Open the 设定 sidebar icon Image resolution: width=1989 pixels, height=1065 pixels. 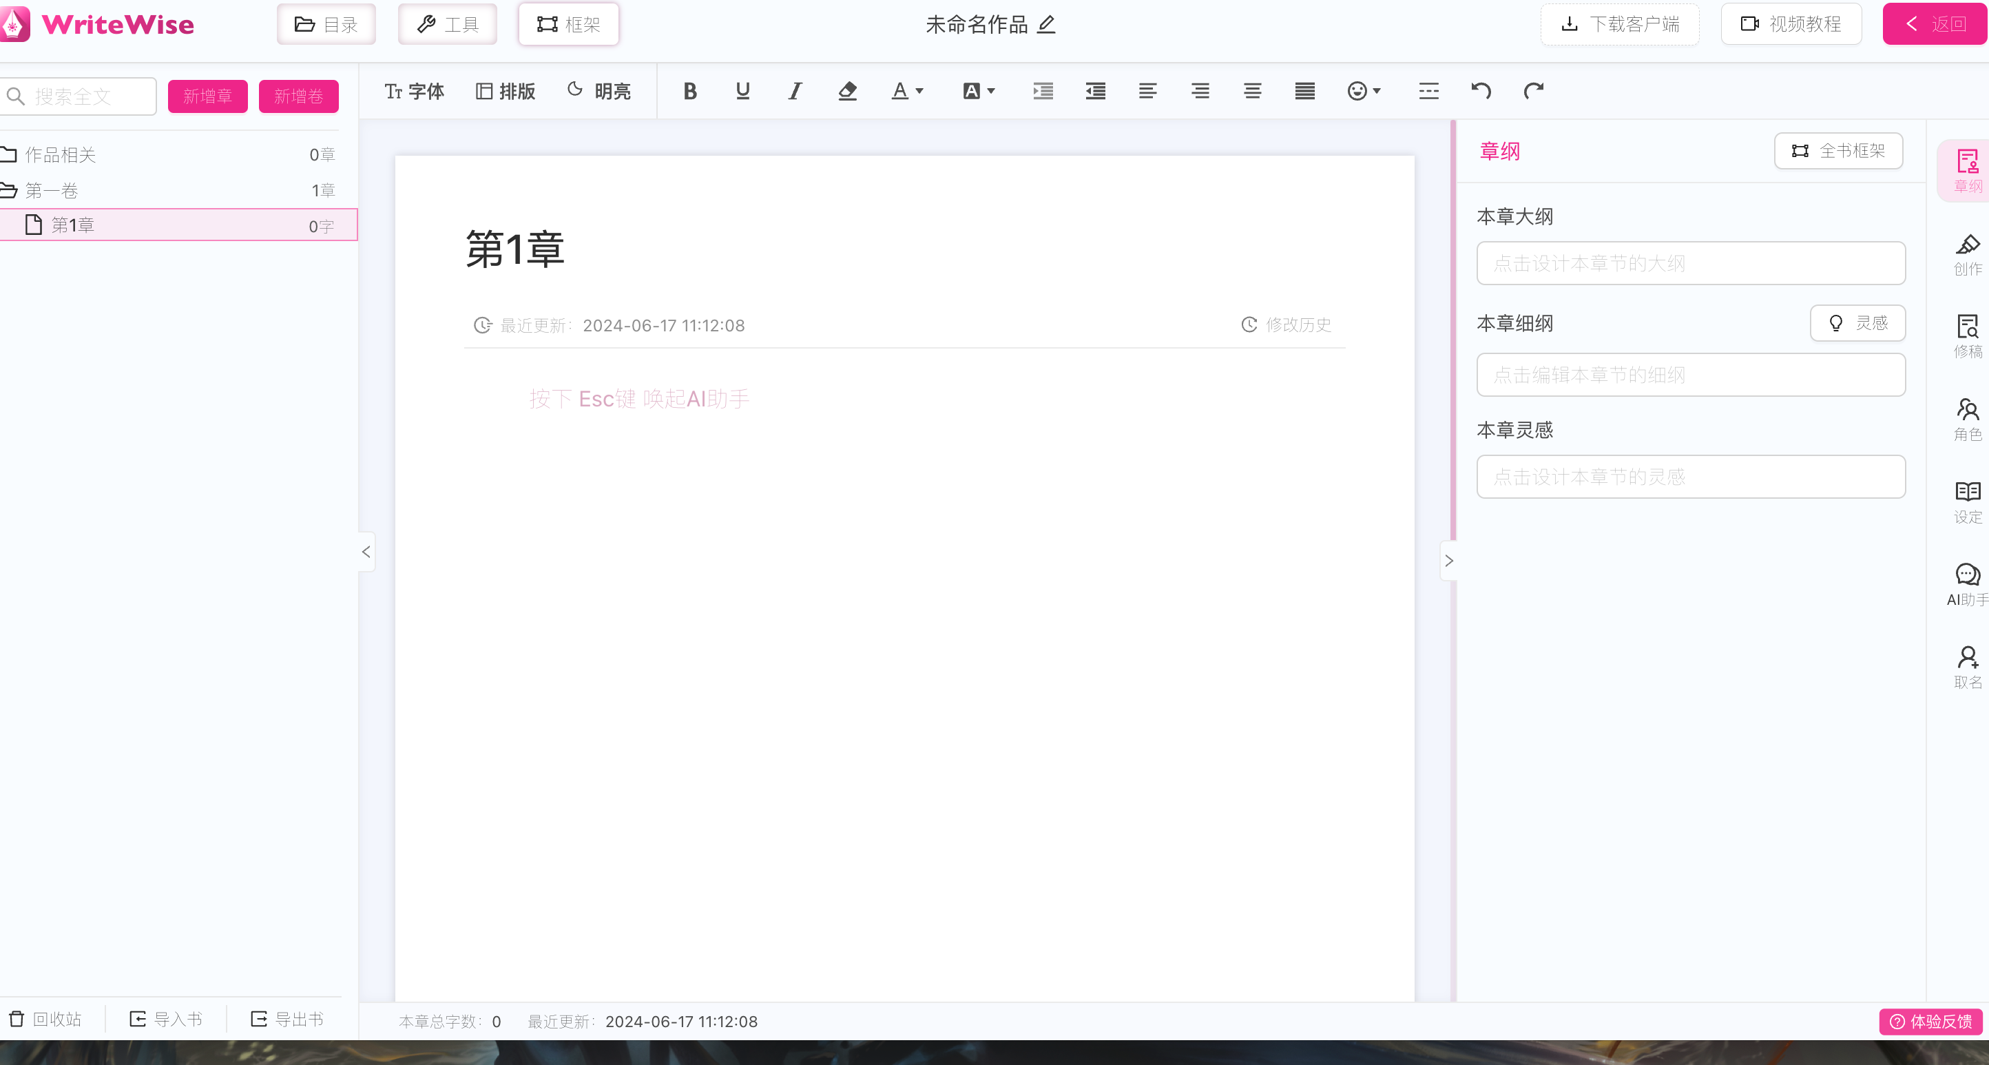1968,500
